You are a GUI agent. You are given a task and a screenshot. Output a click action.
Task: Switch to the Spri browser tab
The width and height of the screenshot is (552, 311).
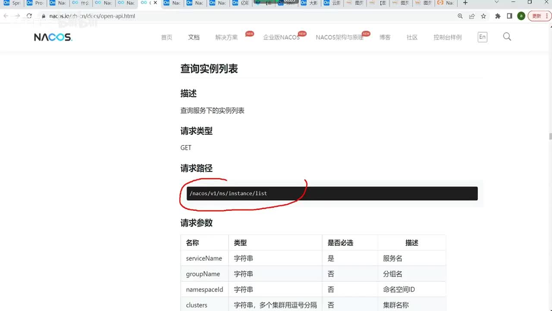click(x=12, y=3)
